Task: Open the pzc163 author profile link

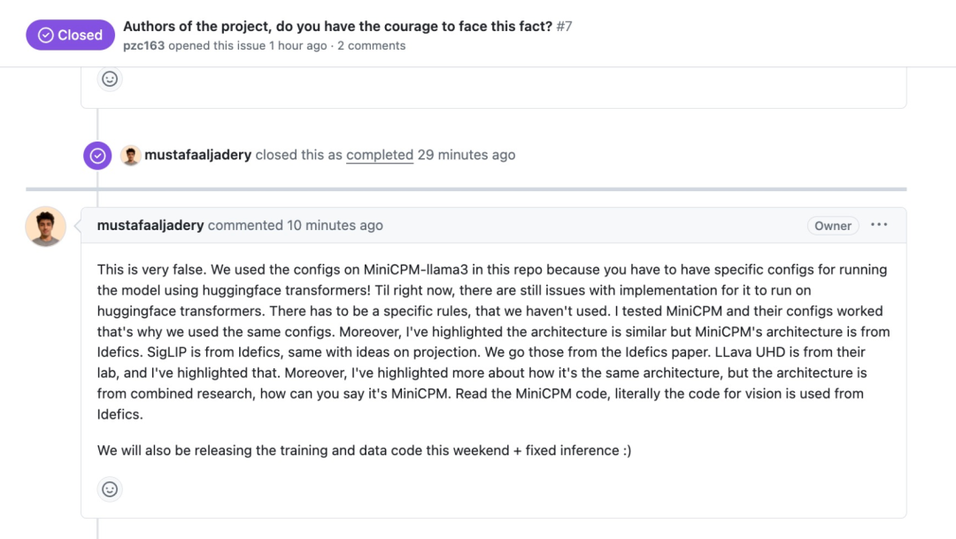Action: pos(144,46)
